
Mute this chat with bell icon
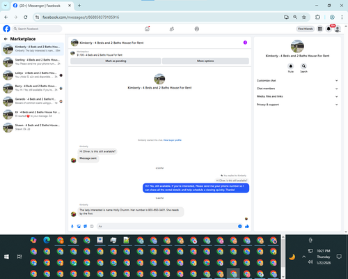[291, 66]
